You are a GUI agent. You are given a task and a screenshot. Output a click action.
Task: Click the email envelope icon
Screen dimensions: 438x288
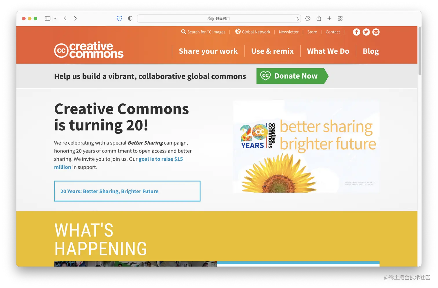point(376,32)
